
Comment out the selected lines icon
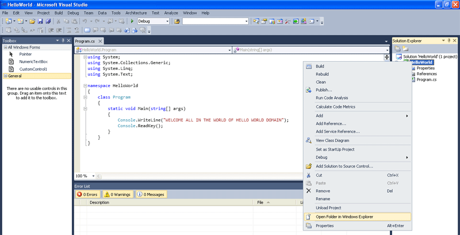tap(68, 30)
